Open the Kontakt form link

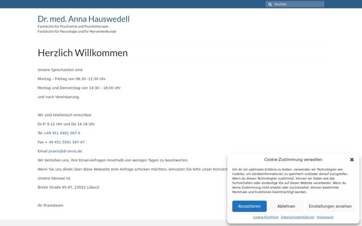pos(220,169)
